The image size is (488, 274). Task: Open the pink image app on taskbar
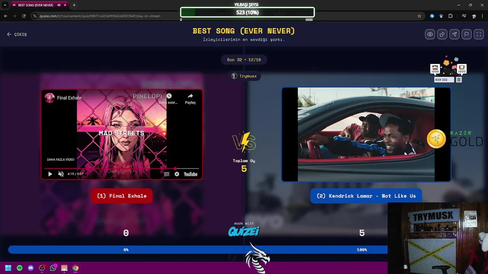coord(64,268)
